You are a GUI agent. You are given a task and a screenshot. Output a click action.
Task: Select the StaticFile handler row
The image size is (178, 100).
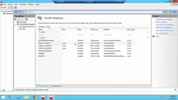pos(87,56)
